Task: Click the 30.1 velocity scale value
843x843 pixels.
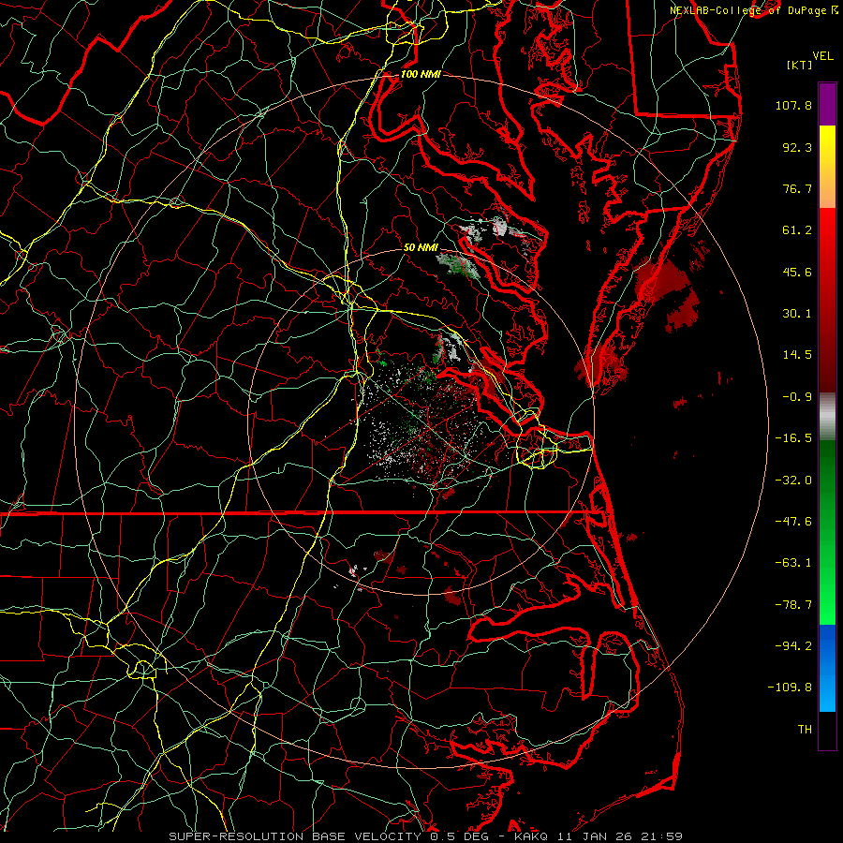Action: click(797, 314)
